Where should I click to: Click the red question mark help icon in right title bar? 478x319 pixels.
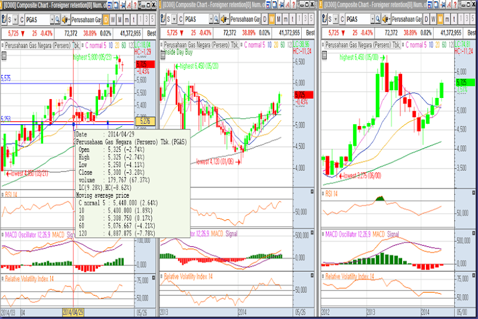click(x=455, y=5)
